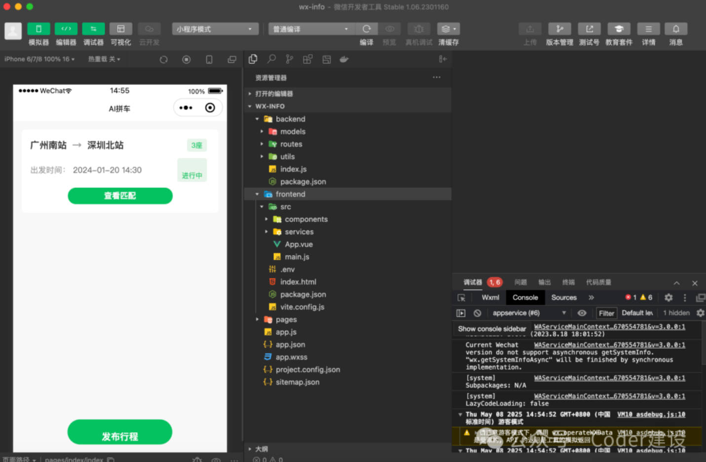Switch to the Output (输出) tab
The width and height of the screenshot is (706, 462).
pyautogui.click(x=544, y=283)
